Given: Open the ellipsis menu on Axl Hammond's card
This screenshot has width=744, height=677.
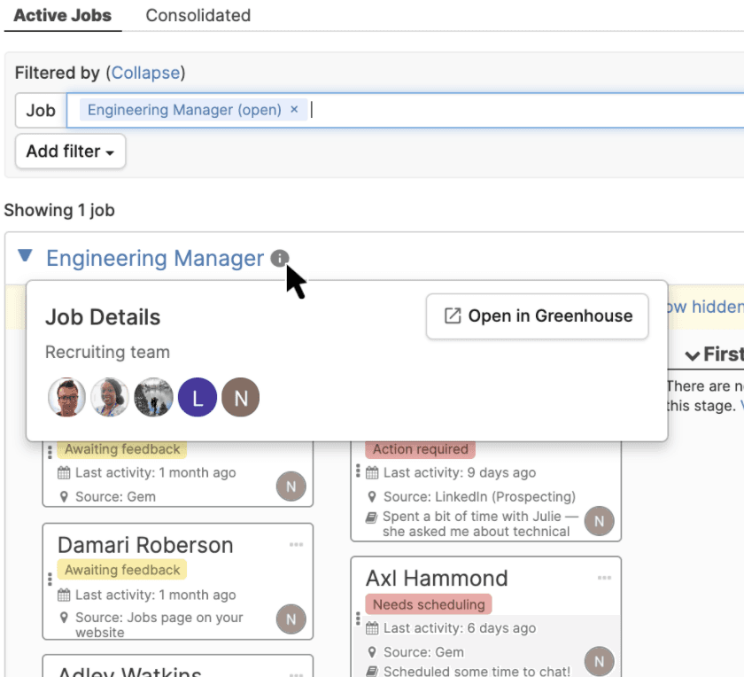Looking at the screenshot, I should [x=605, y=577].
